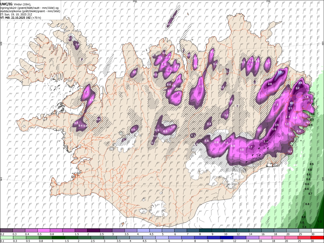Click the 1.9 value near the east coast
324x243 pixels.
point(306,97)
